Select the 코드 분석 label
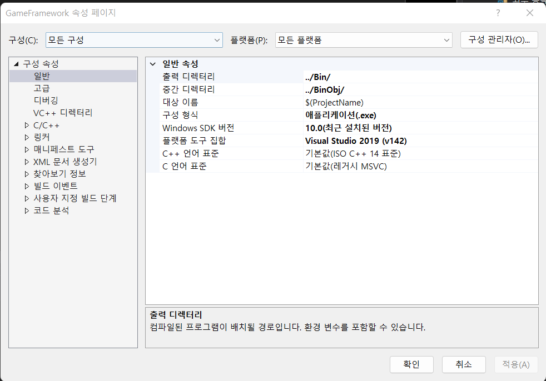Viewport: 546px width, 381px height. tap(51, 210)
